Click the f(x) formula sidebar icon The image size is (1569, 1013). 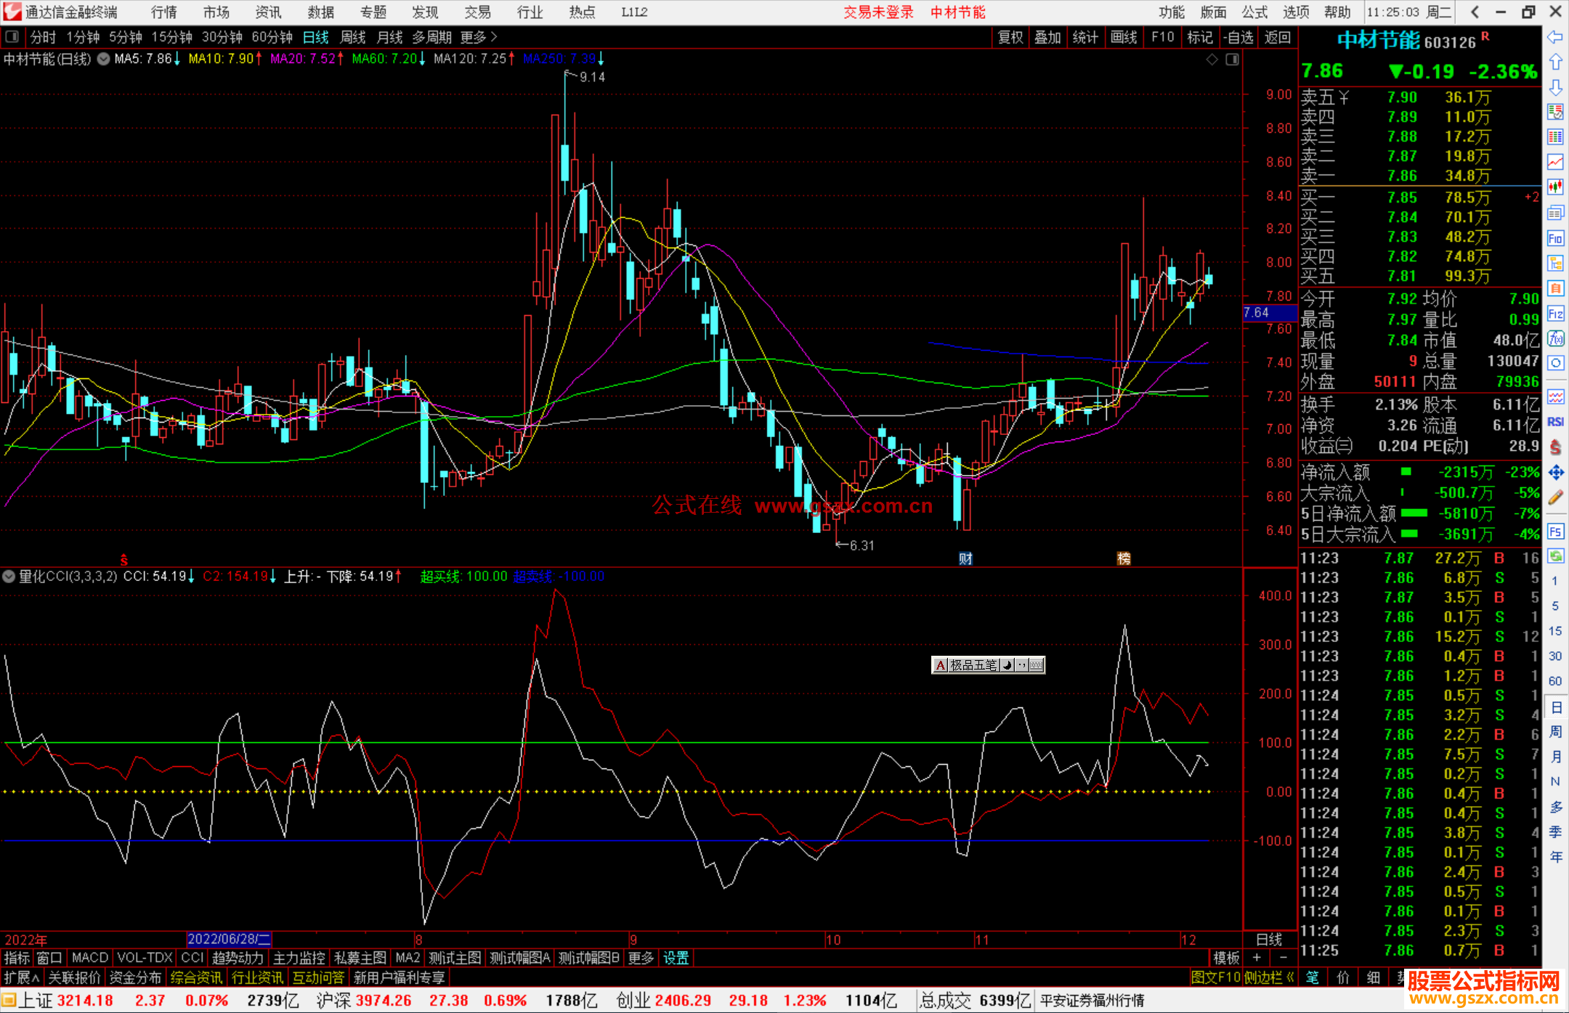[x=1555, y=338]
